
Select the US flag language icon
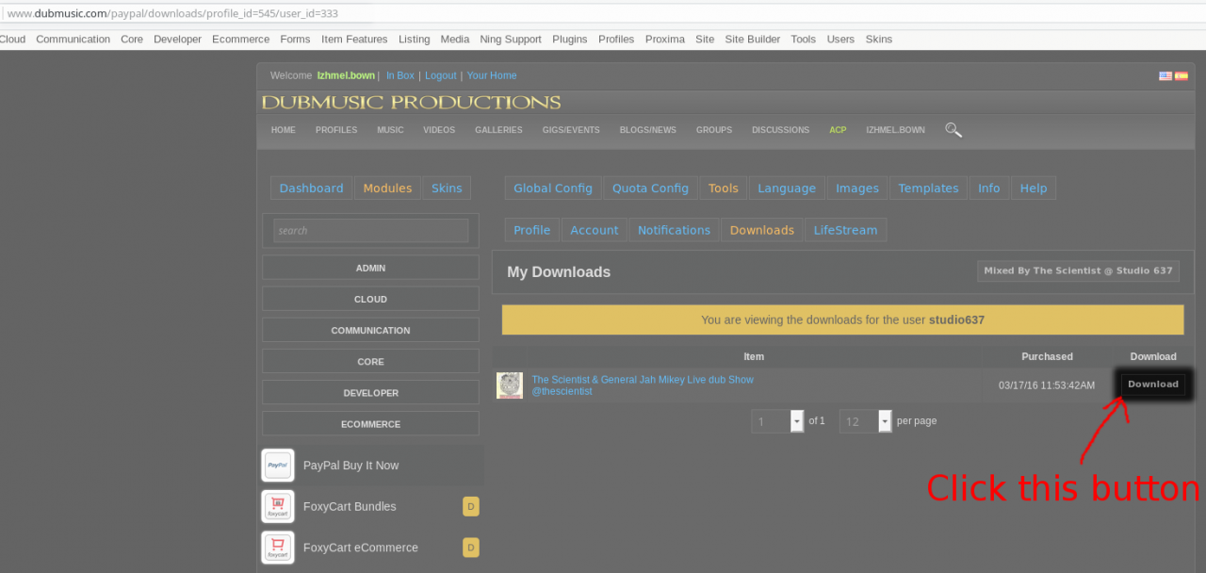1165,76
